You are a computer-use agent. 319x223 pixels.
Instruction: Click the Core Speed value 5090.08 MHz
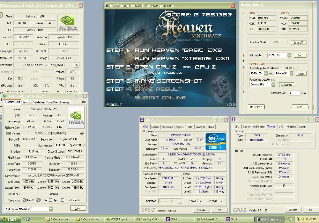pos(168,178)
